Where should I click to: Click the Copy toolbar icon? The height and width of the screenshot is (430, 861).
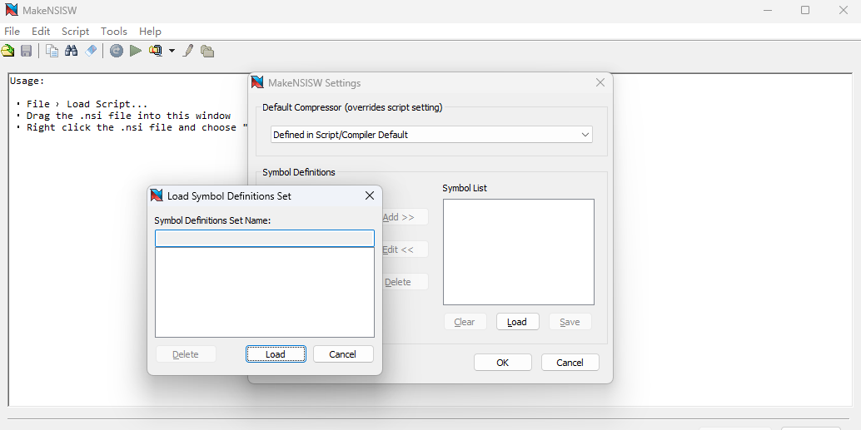tap(52, 51)
